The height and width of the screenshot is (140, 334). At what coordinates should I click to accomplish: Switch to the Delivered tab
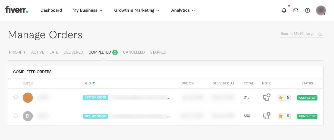tap(73, 52)
